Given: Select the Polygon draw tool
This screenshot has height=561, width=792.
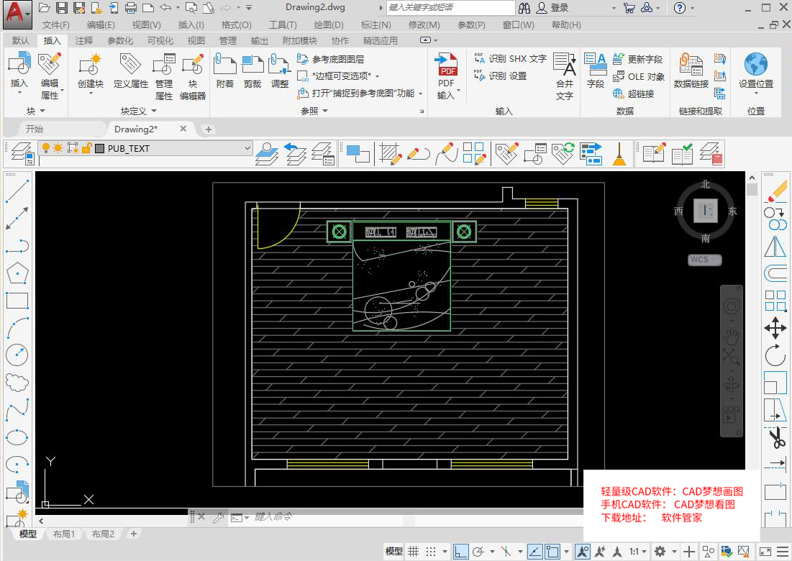Looking at the screenshot, I should 17,273.
